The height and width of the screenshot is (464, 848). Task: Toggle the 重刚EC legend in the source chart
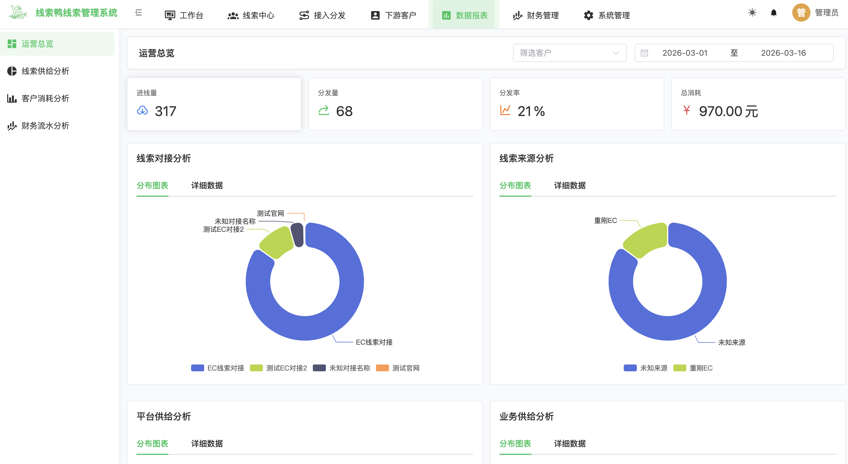click(693, 368)
